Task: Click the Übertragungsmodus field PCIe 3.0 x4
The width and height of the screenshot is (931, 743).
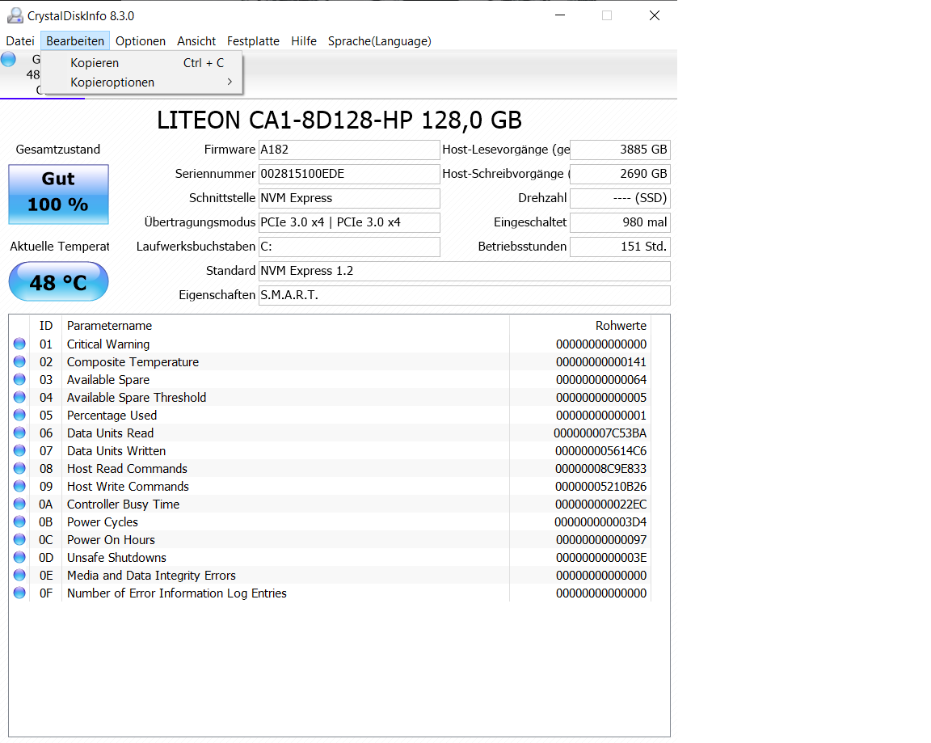Action: (349, 222)
